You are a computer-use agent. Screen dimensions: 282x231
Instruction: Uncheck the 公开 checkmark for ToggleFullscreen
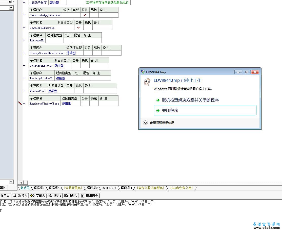point(79,28)
